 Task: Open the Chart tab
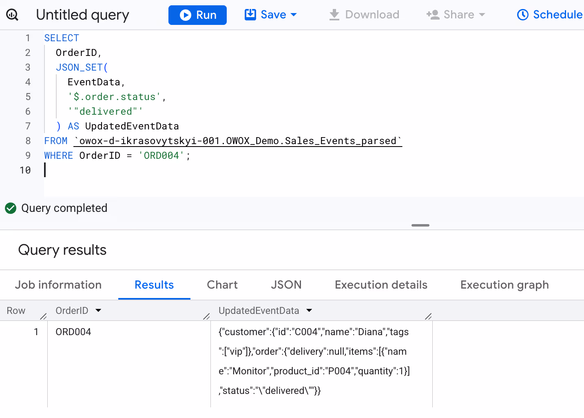click(x=222, y=285)
